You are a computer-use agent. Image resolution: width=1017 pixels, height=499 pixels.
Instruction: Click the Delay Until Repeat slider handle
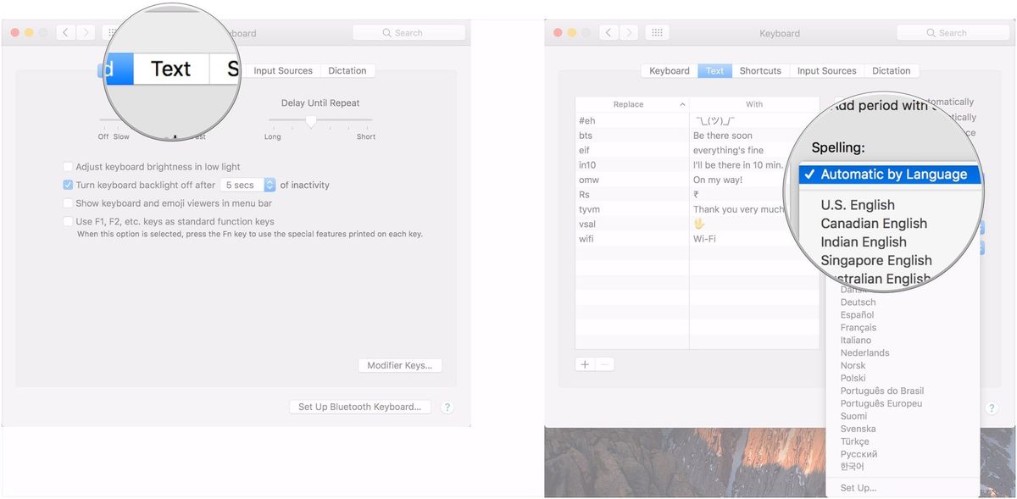(311, 122)
